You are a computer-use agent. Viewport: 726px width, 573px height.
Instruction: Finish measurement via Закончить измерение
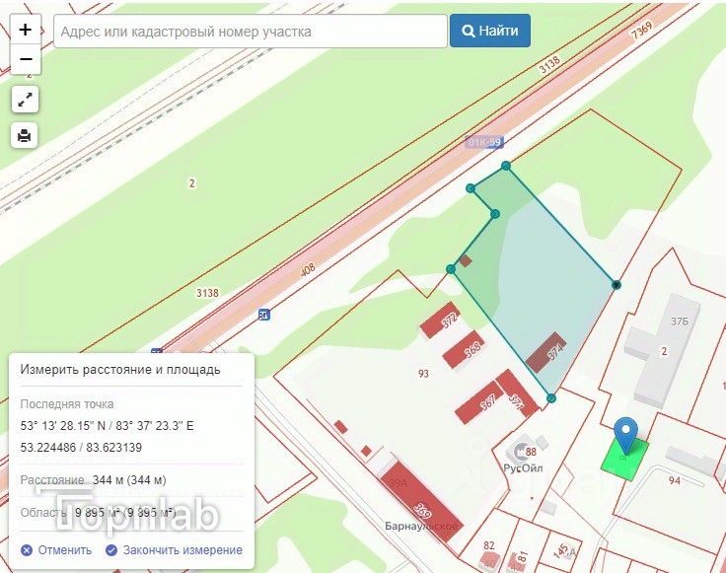[x=174, y=550]
